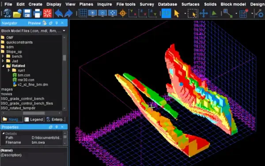Select the sdm folder

(10, 47)
